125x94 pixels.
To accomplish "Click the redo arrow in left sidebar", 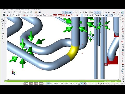I will [x=3, y=41].
